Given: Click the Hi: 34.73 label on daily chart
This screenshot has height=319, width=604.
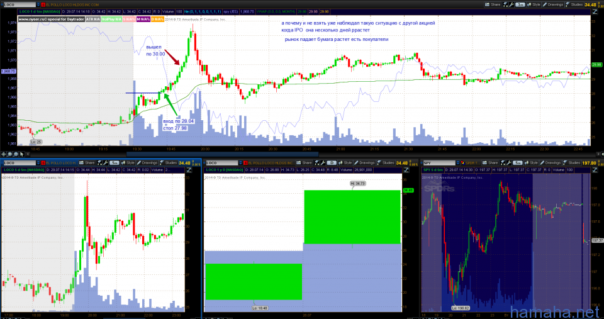Looking at the screenshot, I should coord(357,183).
